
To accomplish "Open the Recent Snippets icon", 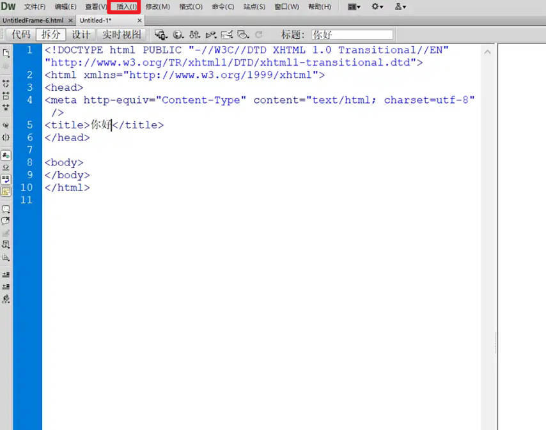I will pyautogui.click(x=6, y=245).
